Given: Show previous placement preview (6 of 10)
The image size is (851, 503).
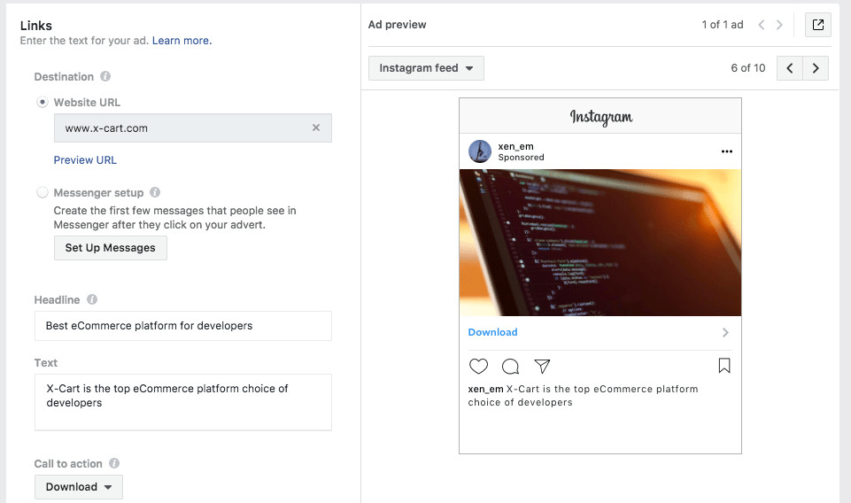Looking at the screenshot, I should [790, 68].
